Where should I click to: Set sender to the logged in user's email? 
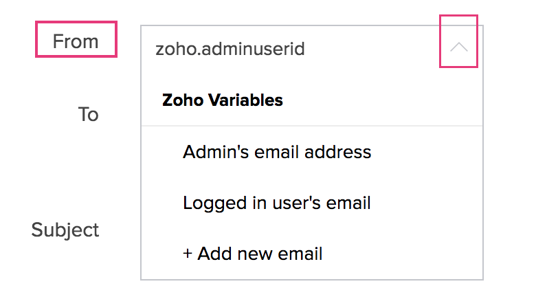(x=277, y=203)
